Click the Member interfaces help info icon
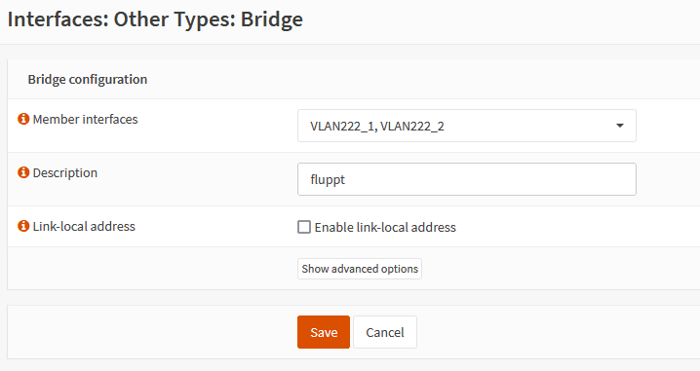700x371 pixels. 23,119
